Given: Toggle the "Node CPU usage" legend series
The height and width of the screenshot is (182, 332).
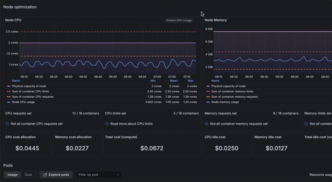Looking at the screenshot, I should pos(23,102).
